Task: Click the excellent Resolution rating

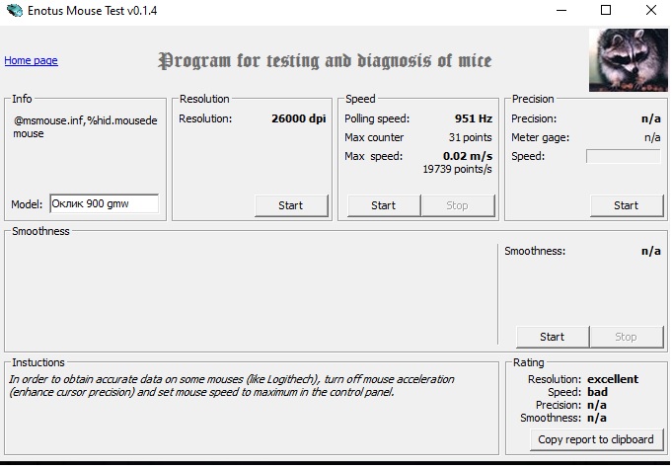Action: pos(613,379)
